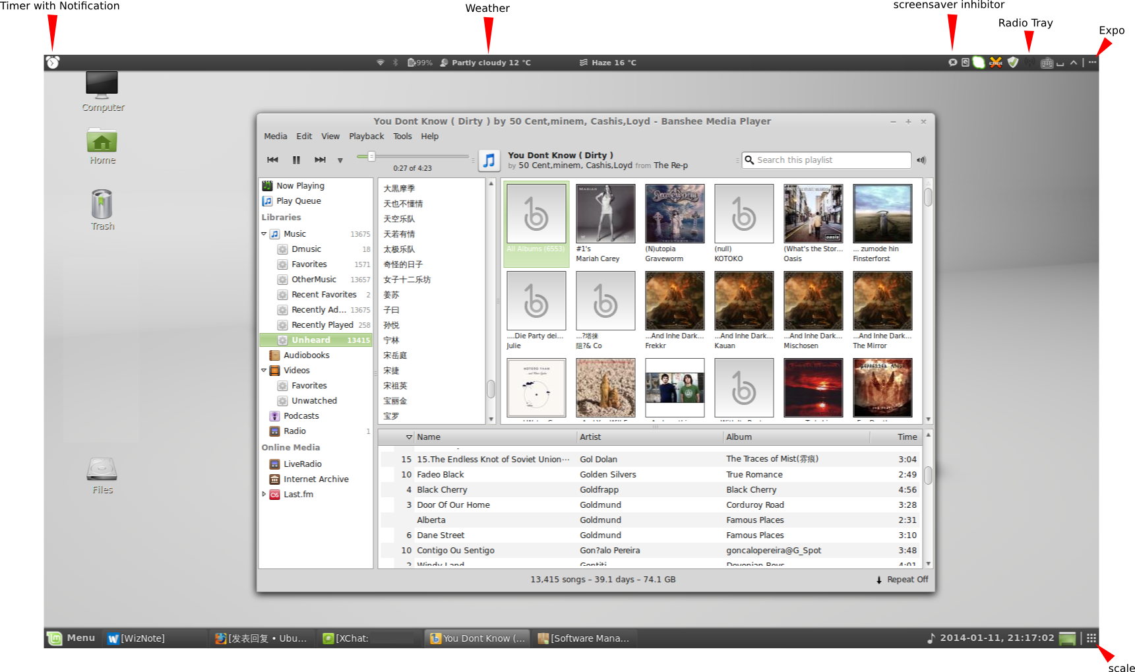The image size is (1135, 672).
Task: Switch to the WizNote taskbar window
Action: tap(156, 638)
